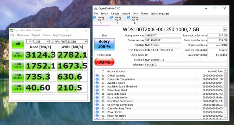This screenshot has width=234, height=125.
Task: Click the CrystalDiskMark title bar icon
Action: click(11, 31)
